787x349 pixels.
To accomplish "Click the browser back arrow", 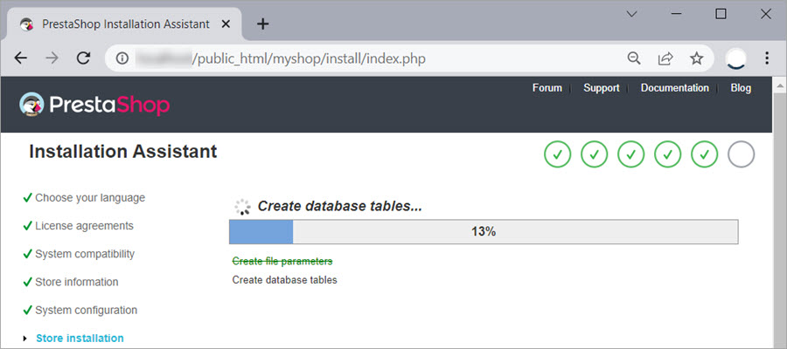I will point(21,58).
